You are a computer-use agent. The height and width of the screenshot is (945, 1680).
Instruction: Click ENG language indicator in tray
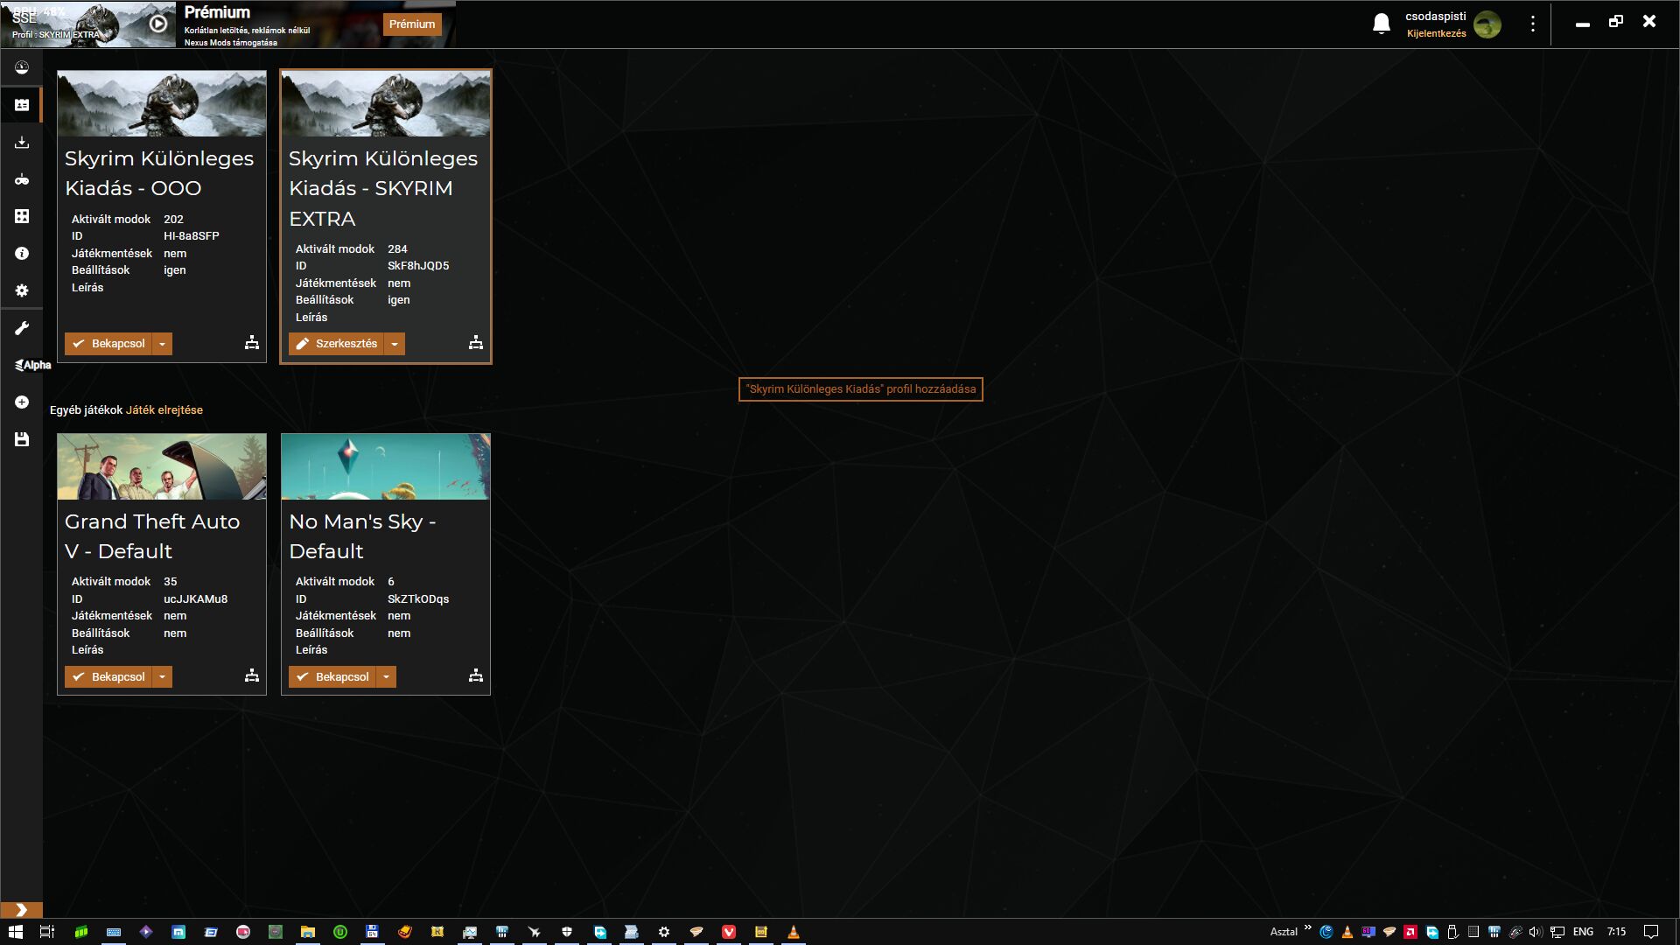(x=1583, y=932)
